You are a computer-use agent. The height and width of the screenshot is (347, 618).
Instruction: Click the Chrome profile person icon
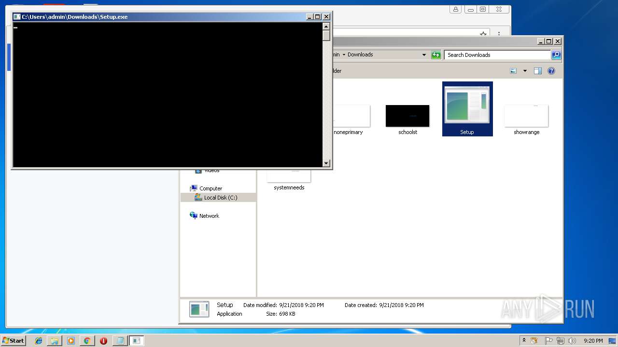(x=455, y=9)
